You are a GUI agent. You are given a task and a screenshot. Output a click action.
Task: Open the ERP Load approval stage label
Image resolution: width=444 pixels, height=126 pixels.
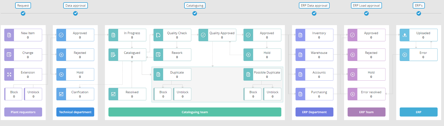click(x=366, y=5)
